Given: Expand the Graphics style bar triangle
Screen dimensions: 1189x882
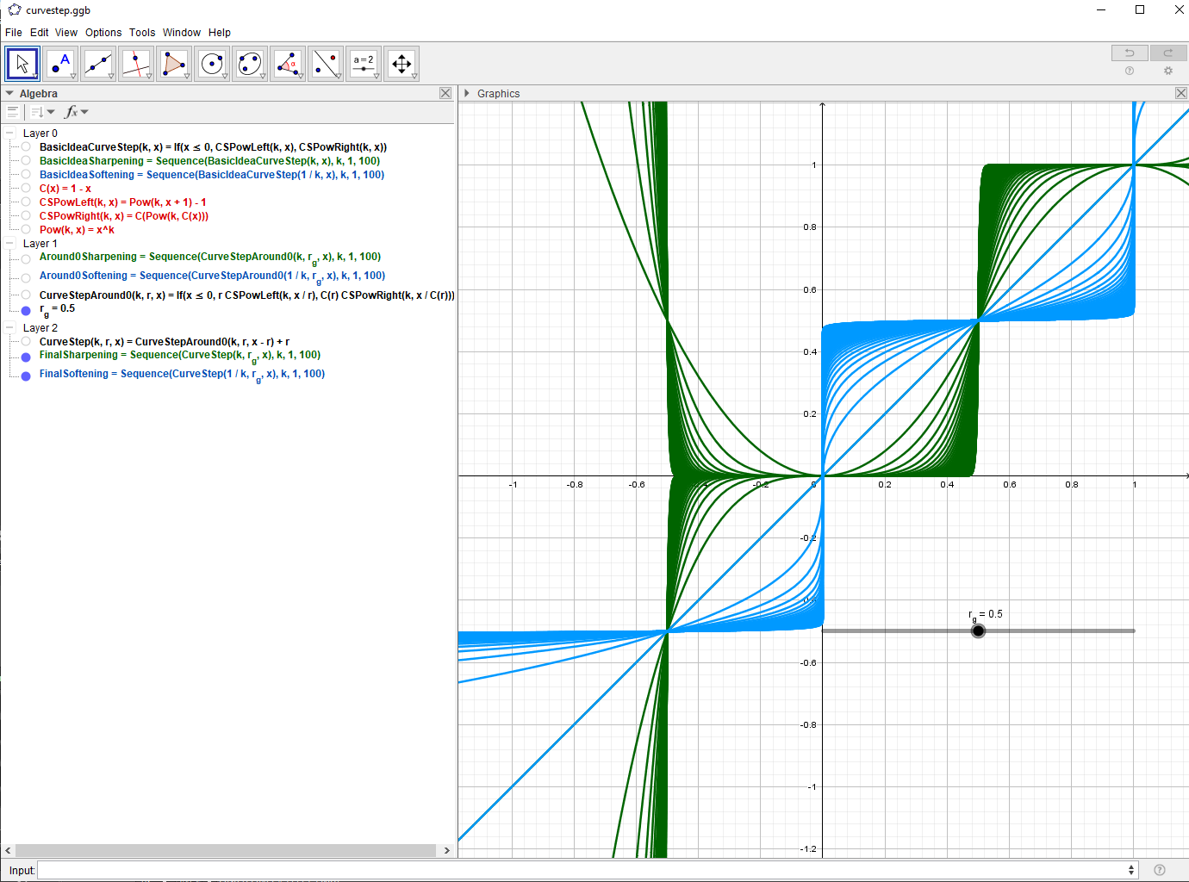Looking at the screenshot, I should click(x=467, y=93).
